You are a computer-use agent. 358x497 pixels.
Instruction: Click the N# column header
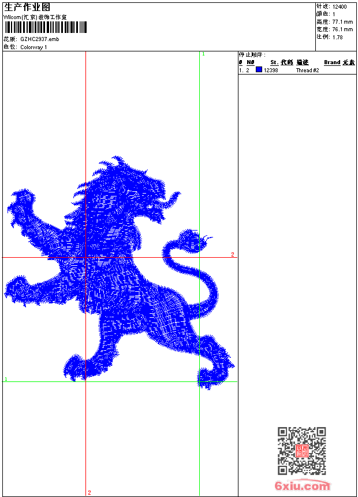[251, 62]
